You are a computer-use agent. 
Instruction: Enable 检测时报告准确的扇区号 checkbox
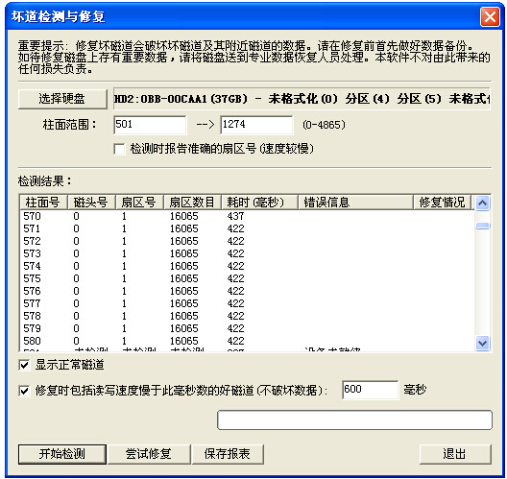pyautogui.click(x=119, y=149)
